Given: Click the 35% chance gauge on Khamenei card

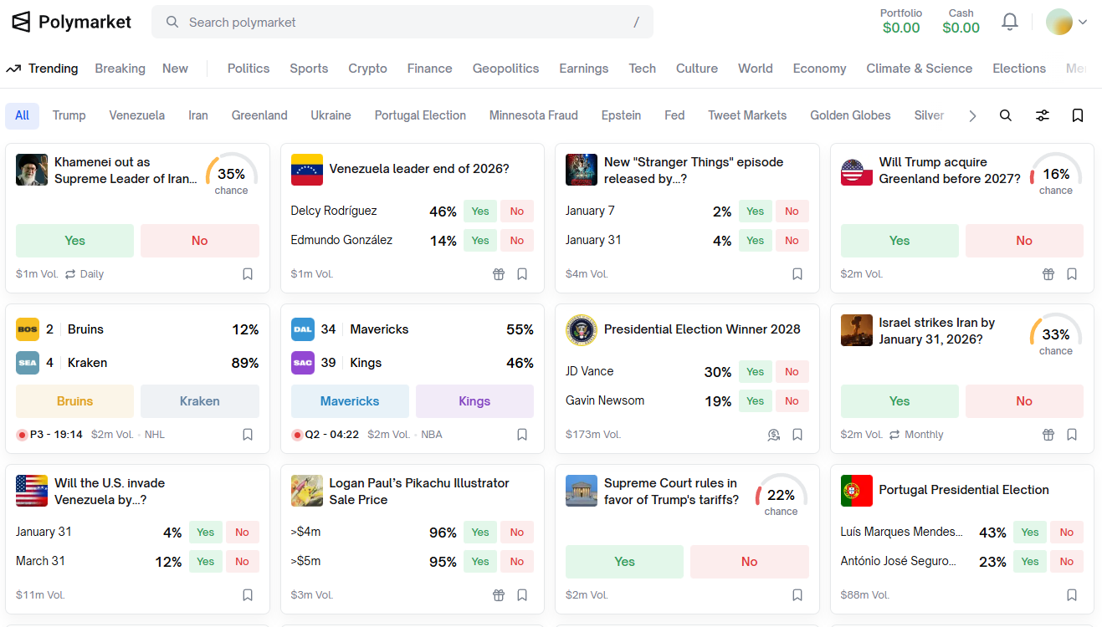Looking at the screenshot, I should coord(232,176).
